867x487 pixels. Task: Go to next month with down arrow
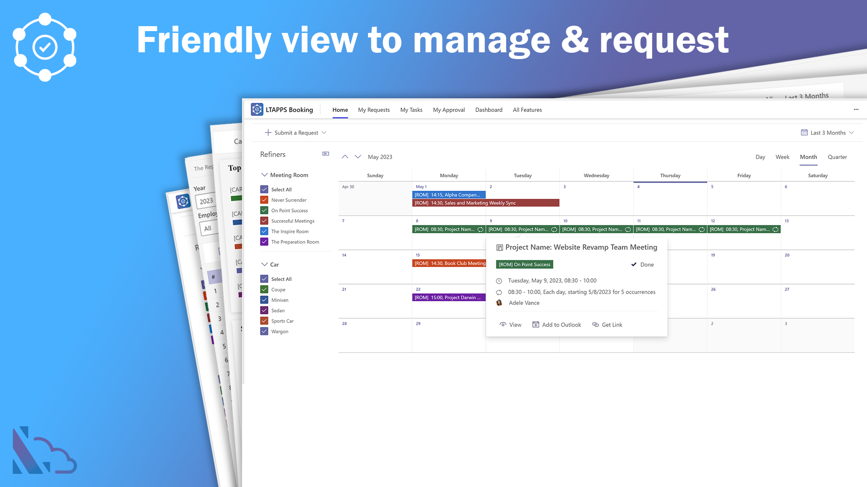(358, 157)
